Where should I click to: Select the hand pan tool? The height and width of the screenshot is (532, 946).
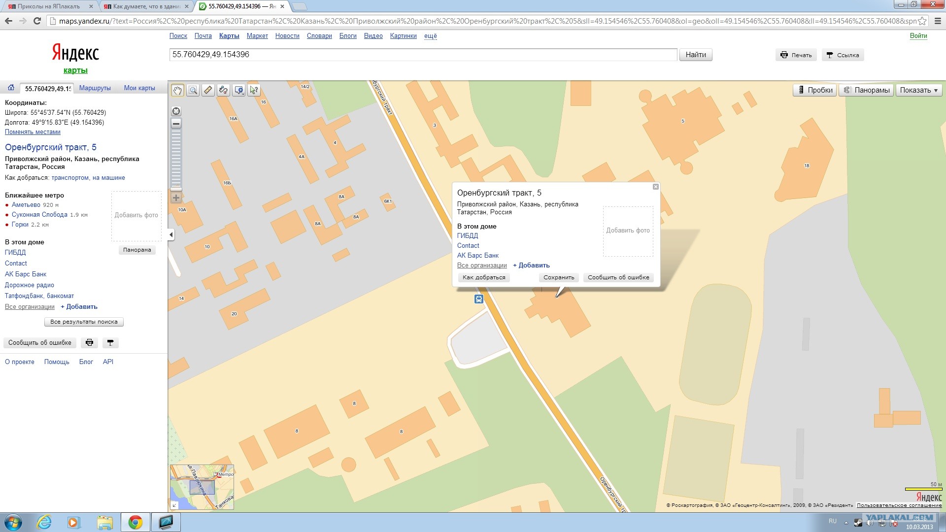point(177,90)
